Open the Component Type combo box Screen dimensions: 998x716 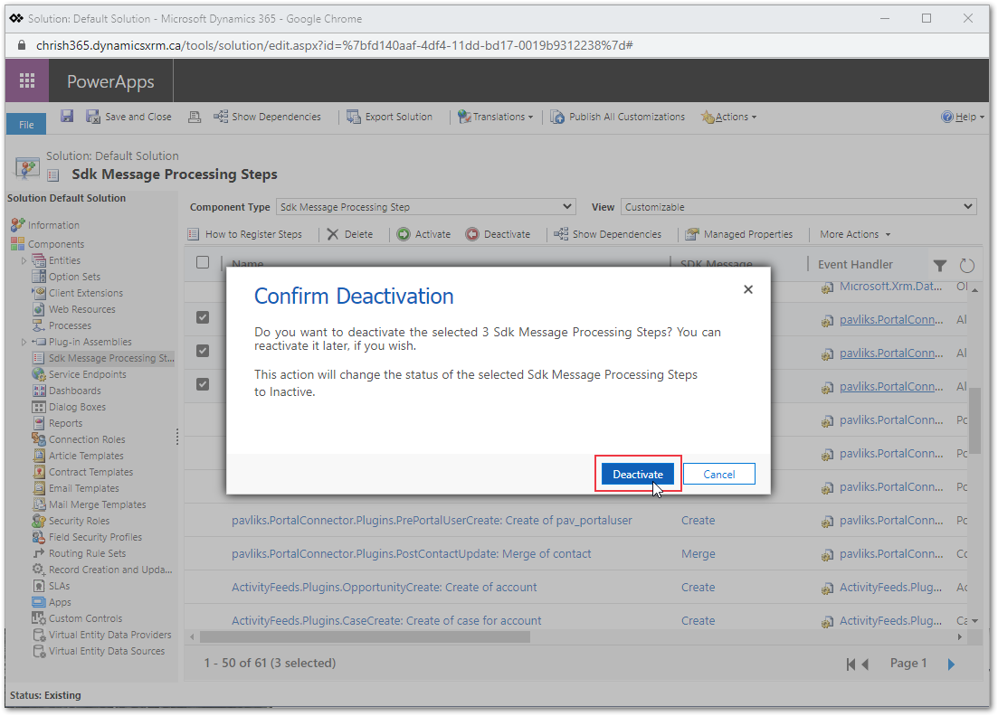pyautogui.click(x=426, y=207)
